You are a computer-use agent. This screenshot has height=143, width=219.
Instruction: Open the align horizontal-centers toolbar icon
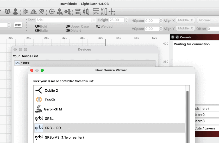tap(60, 11)
